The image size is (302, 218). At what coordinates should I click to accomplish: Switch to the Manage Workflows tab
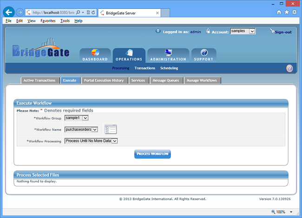pyautogui.click(x=202, y=80)
